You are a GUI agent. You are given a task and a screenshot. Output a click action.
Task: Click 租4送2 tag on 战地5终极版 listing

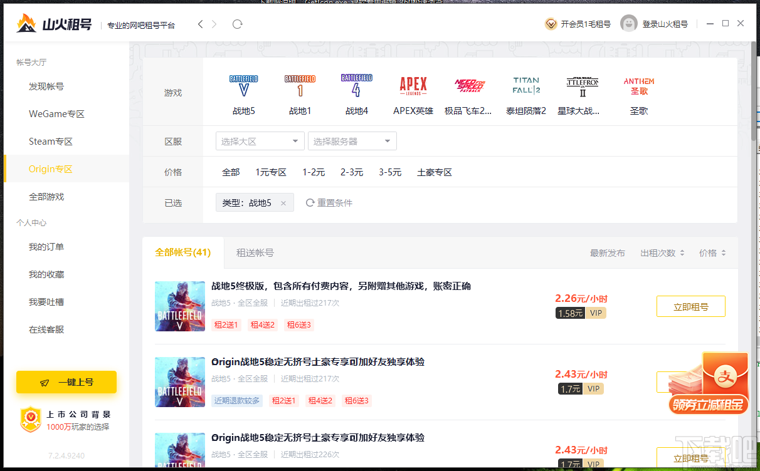click(x=263, y=324)
